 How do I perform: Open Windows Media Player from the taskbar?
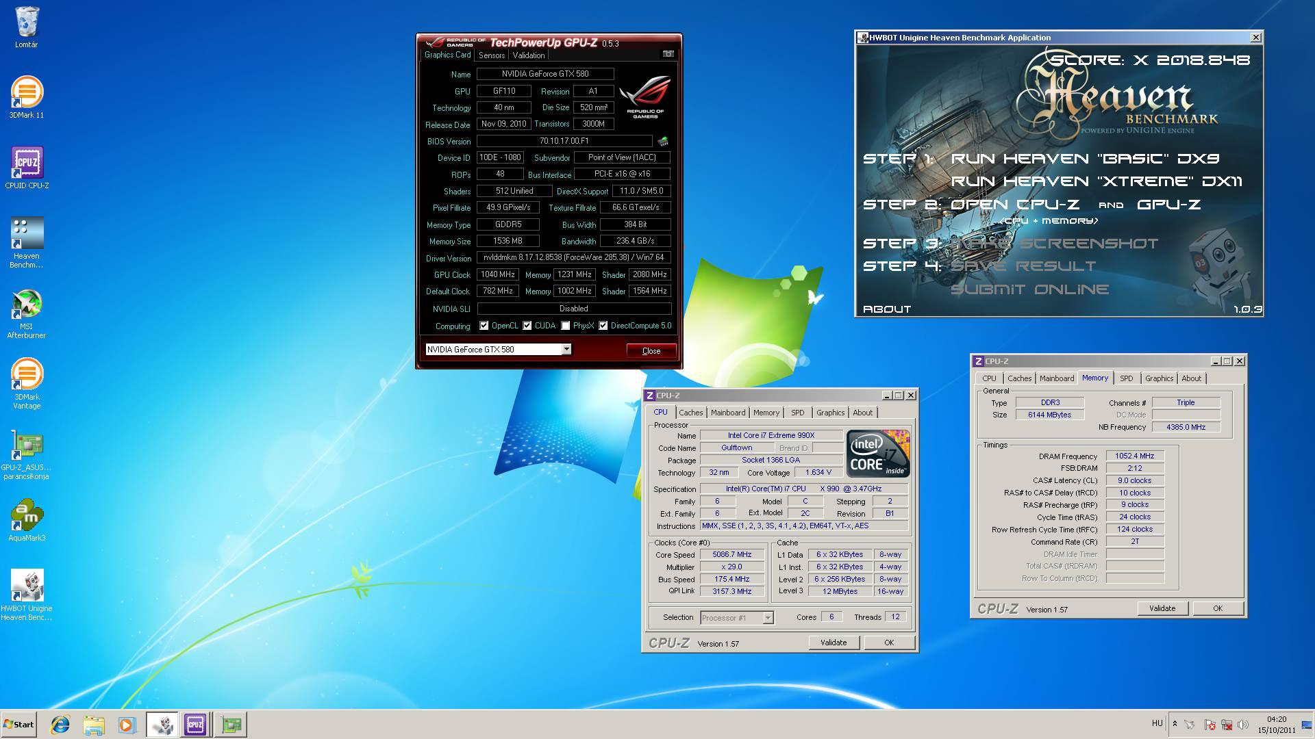click(127, 725)
